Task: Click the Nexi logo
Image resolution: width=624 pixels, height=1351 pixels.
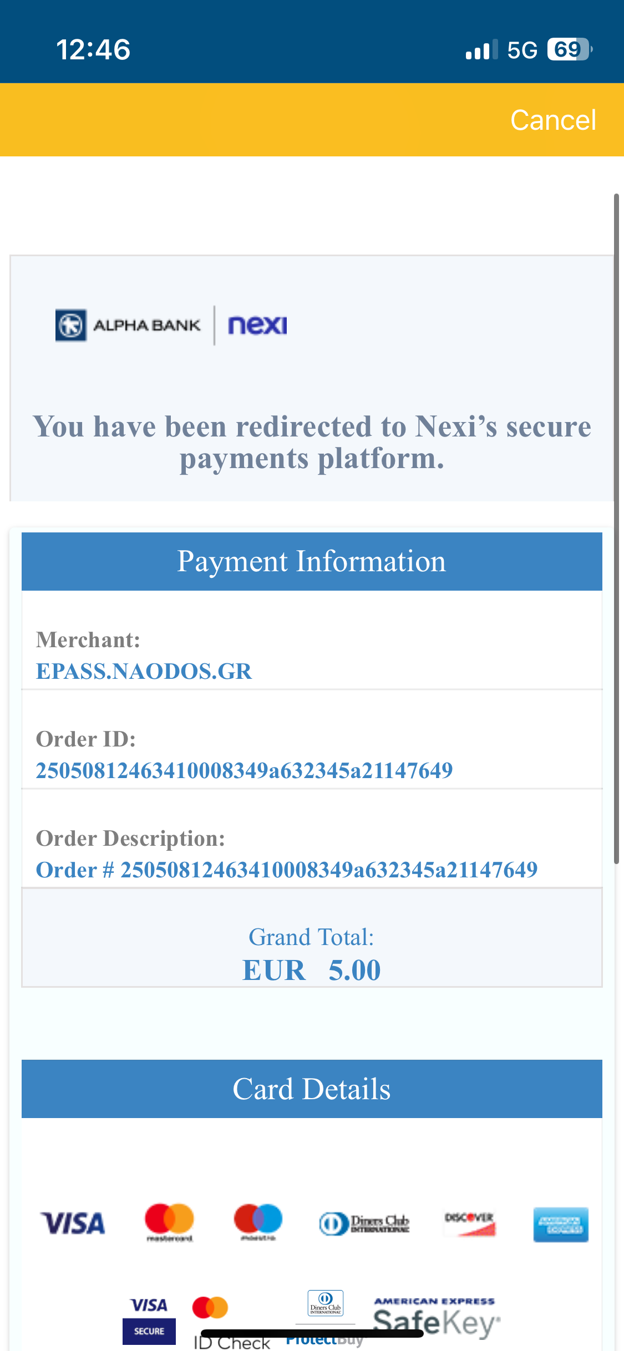Action: click(x=257, y=325)
